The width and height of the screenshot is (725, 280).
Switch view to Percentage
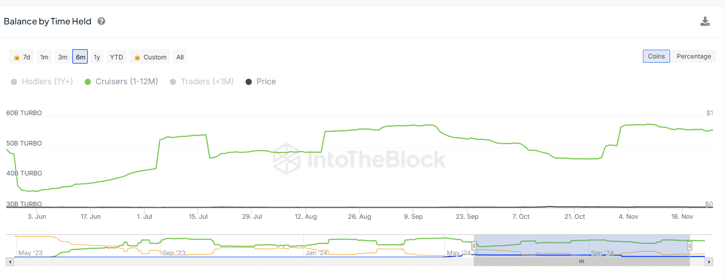coord(694,56)
